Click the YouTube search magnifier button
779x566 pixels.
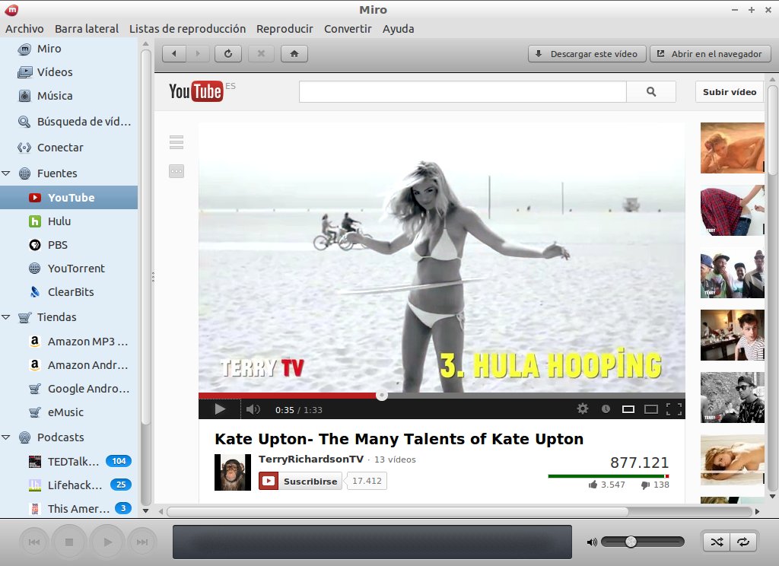(651, 92)
